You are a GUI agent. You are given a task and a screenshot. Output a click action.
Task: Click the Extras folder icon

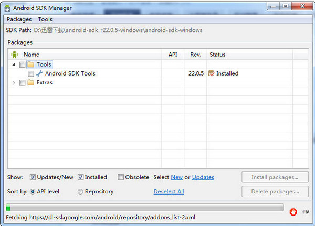pyautogui.click(x=31, y=82)
